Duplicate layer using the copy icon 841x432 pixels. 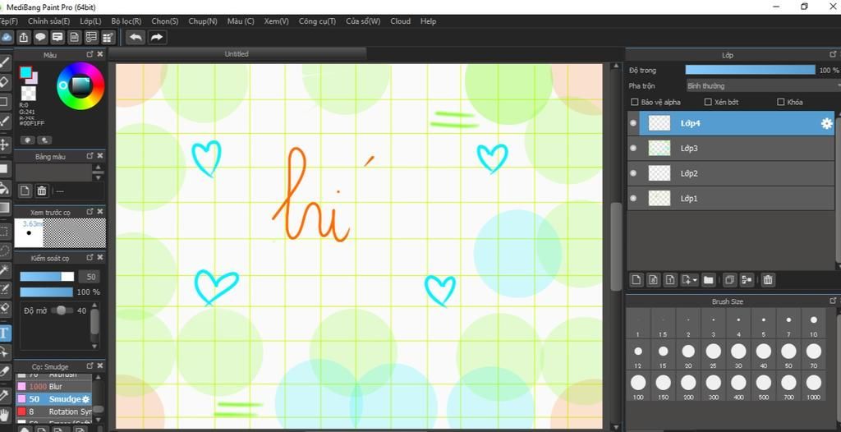coord(729,279)
